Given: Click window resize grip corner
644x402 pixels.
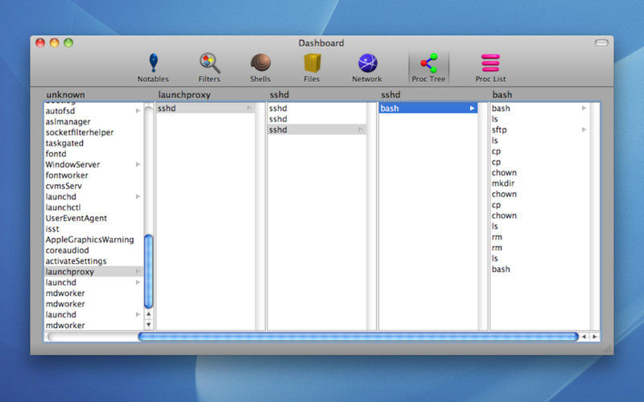Looking at the screenshot, I should coord(609,350).
